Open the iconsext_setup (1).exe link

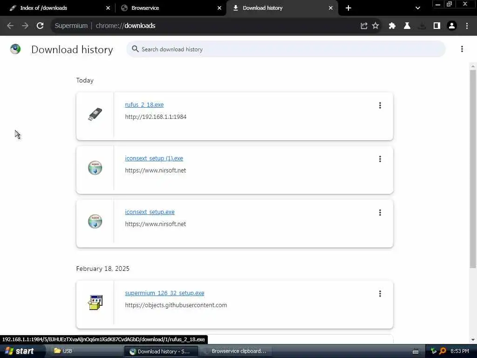click(x=154, y=158)
